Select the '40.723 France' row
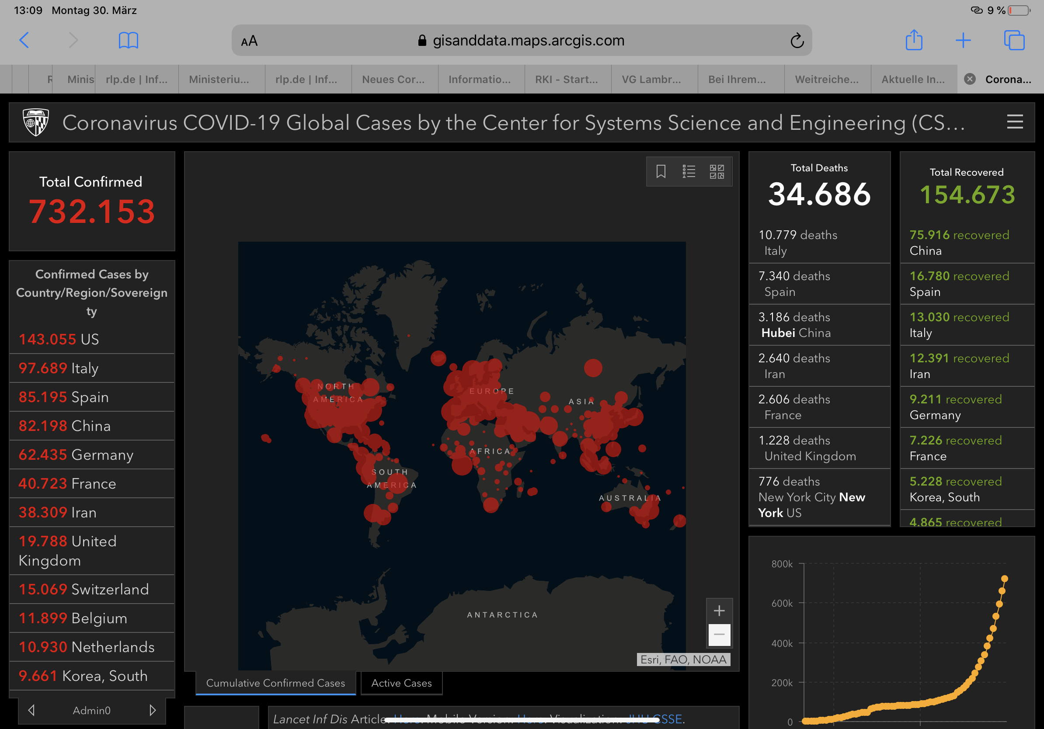Image resolution: width=1044 pixels, height=729 pixels. (92, 483)
